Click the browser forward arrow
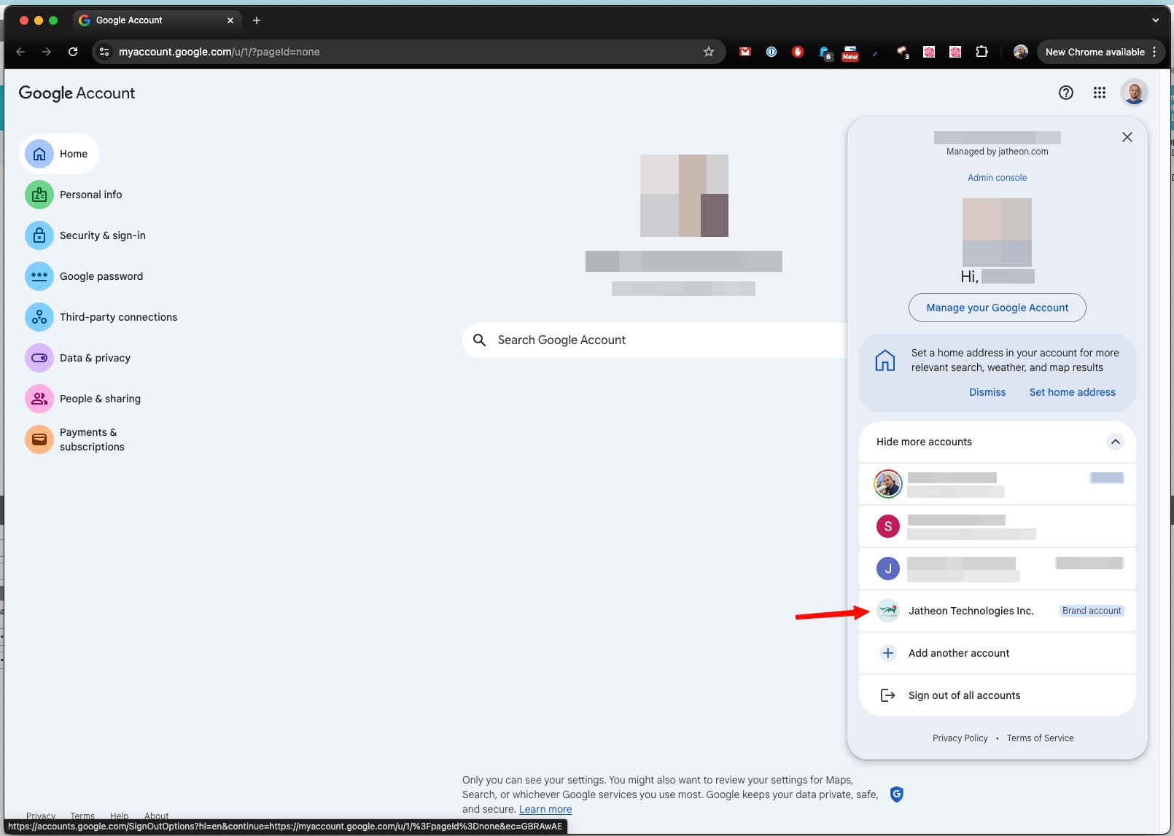 [47, 52]
